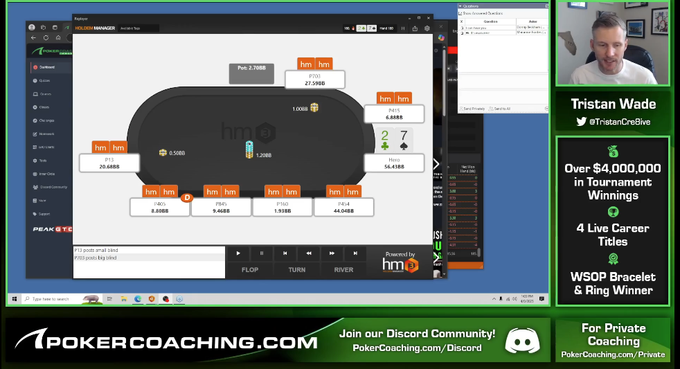The width and height of the screenshot is (680, 369).
Task: Click the Question column header
Action: pos(490,21)
